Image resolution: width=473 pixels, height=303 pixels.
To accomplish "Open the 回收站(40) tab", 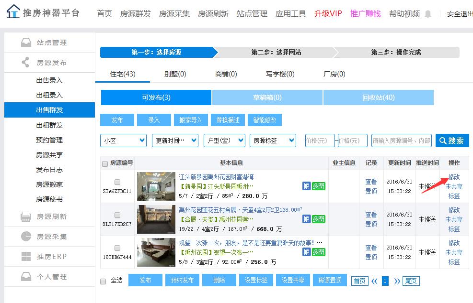I will pyautogui.click(x=378, y=97).
